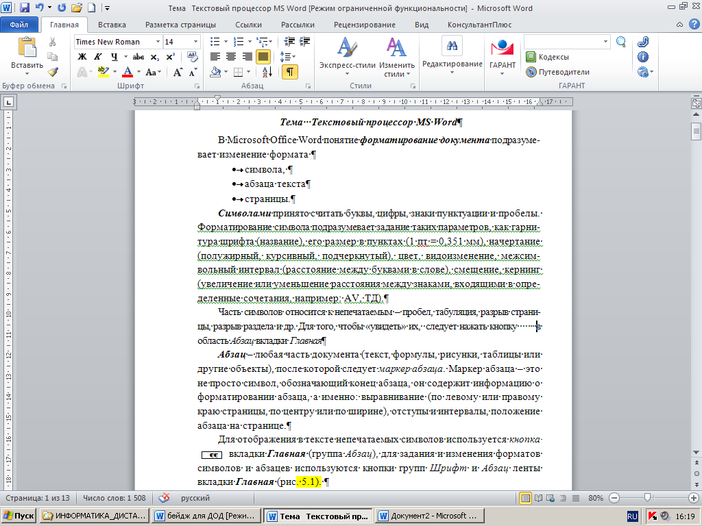The width and height of the screenshot is (702, 526).
Task: Cut selection with scissors icon
Action: 52,42
